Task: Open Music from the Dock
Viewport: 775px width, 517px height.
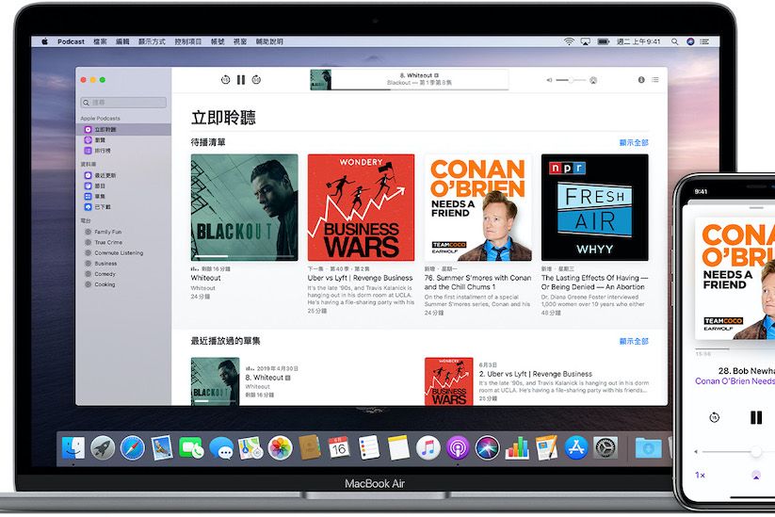Action: point(428,448)
